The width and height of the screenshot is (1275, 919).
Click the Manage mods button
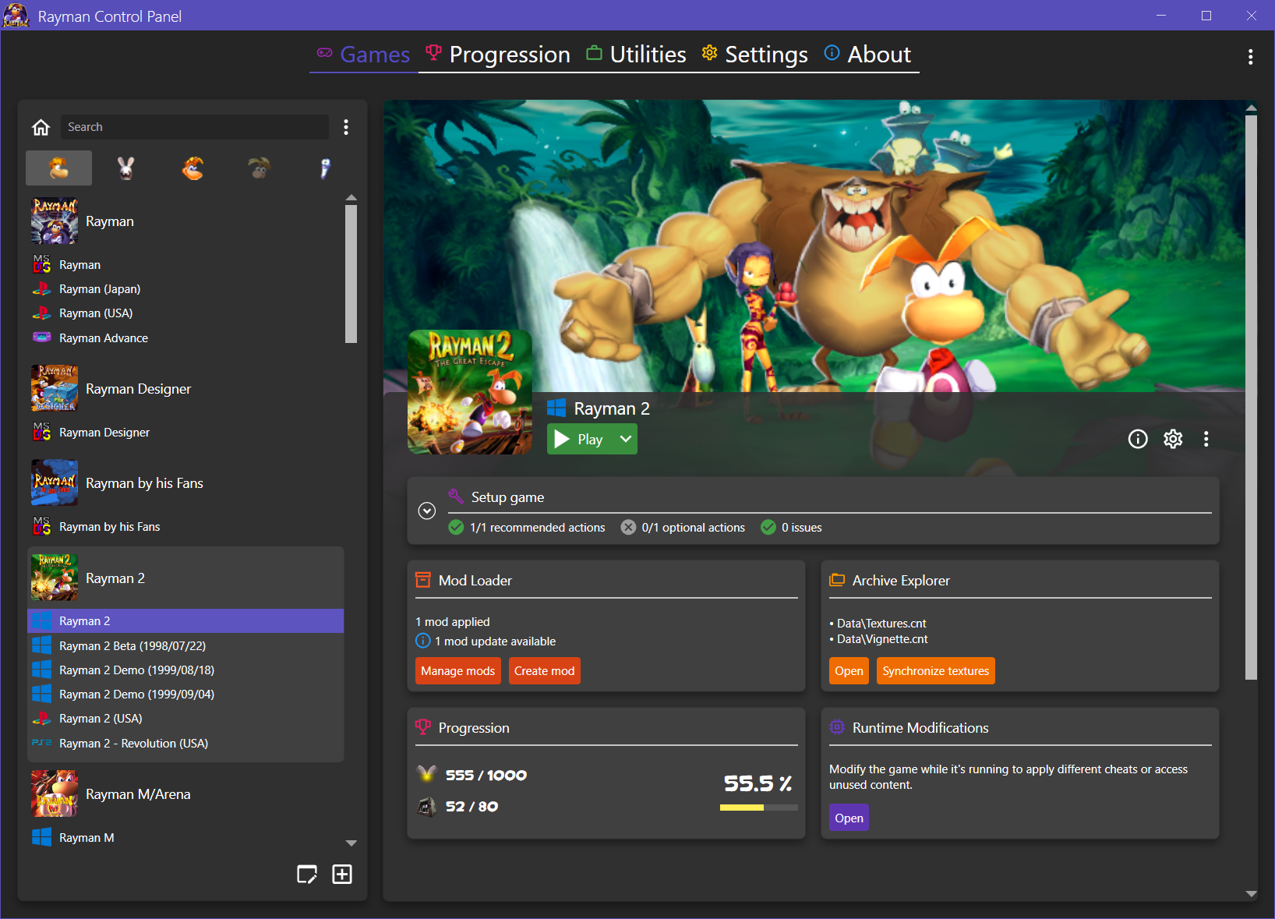[x=458, y=671]
